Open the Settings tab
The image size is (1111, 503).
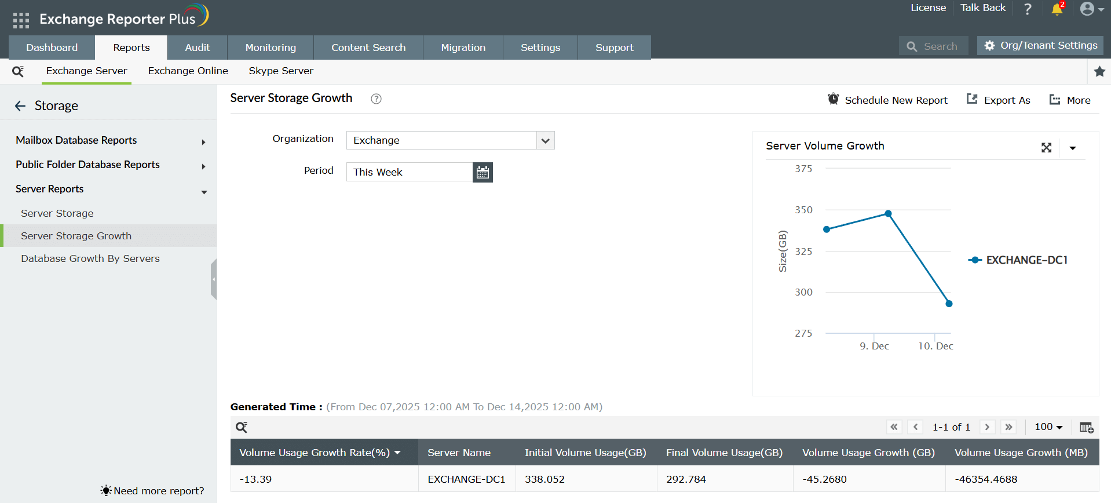[540, 48]
